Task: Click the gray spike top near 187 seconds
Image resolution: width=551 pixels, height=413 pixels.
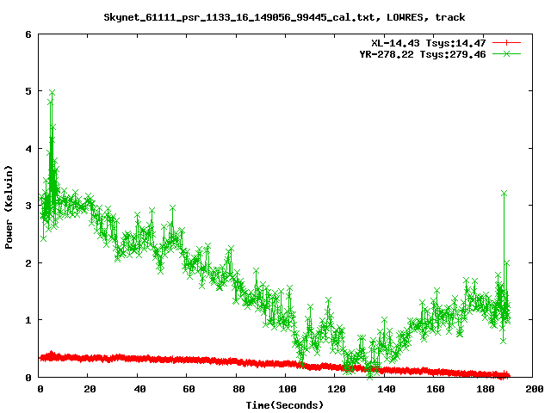Action: 504,193
